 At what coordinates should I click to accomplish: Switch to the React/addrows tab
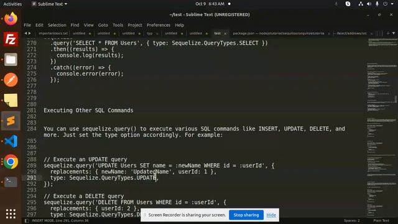coord(352,34)
